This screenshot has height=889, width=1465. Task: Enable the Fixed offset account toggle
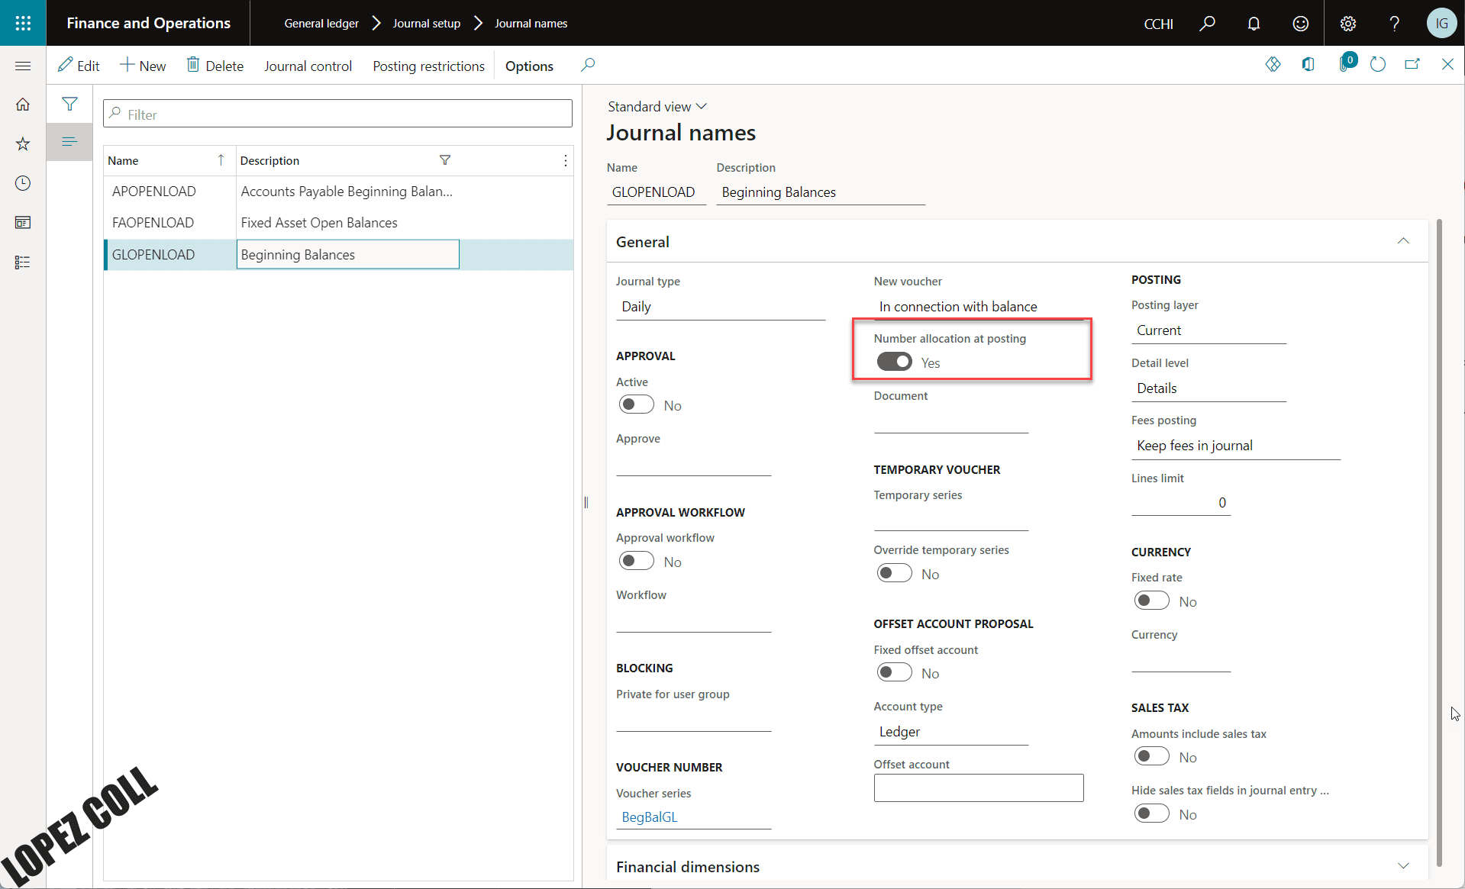coord(894,672)
